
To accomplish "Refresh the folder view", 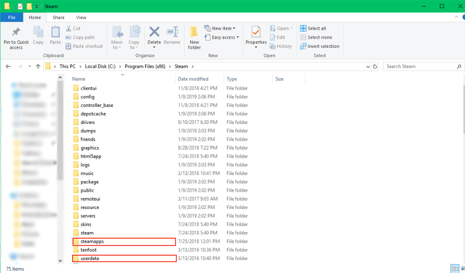I will 375,66.
